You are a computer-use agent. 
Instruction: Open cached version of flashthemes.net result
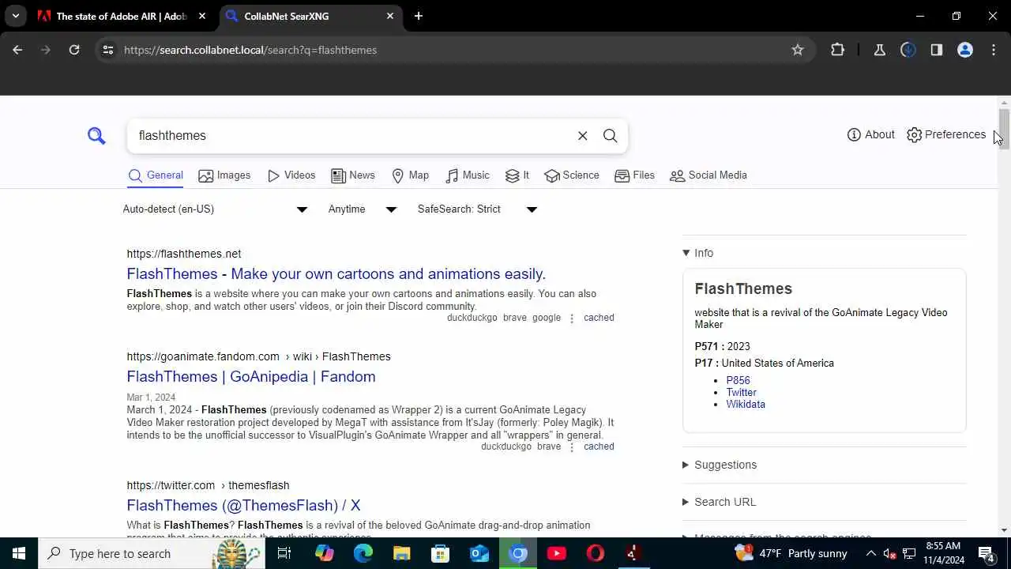click(x=599, y=318)
